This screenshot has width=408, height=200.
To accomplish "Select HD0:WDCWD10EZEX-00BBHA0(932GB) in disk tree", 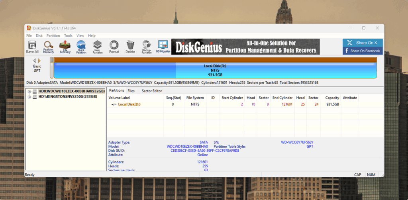I will point(72,92).
